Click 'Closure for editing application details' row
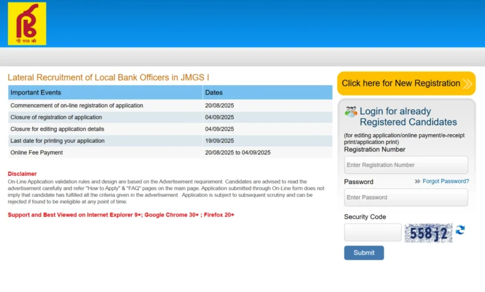The width and height of the screenshot is (485, 292). [170, 129]
